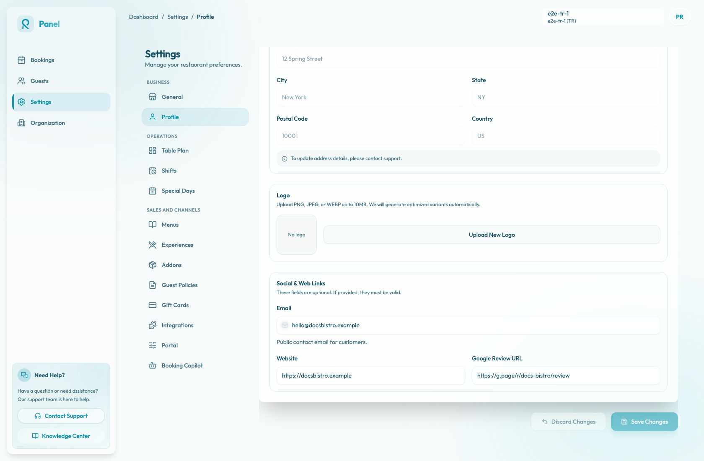Click the City field showing New York
The image size is (704, 461).
pos(371,97)
